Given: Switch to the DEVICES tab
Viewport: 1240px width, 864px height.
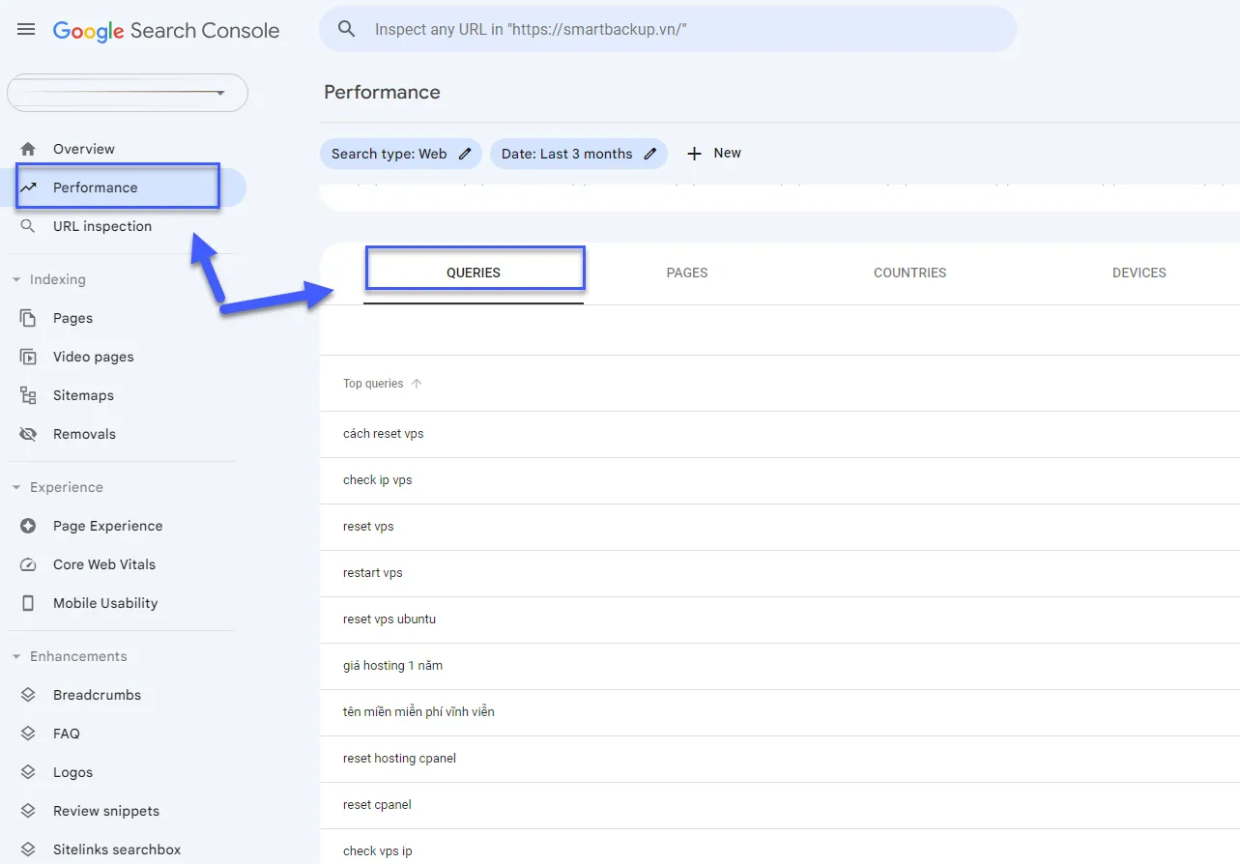Looking at the screenshot, I should (x=1138, y=273).
